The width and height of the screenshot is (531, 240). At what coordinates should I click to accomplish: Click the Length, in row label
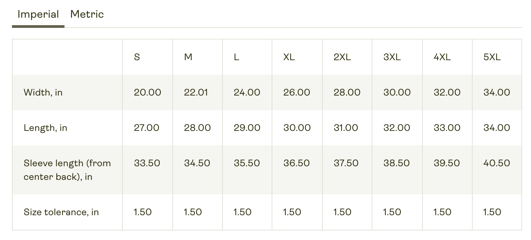point(45,128)
